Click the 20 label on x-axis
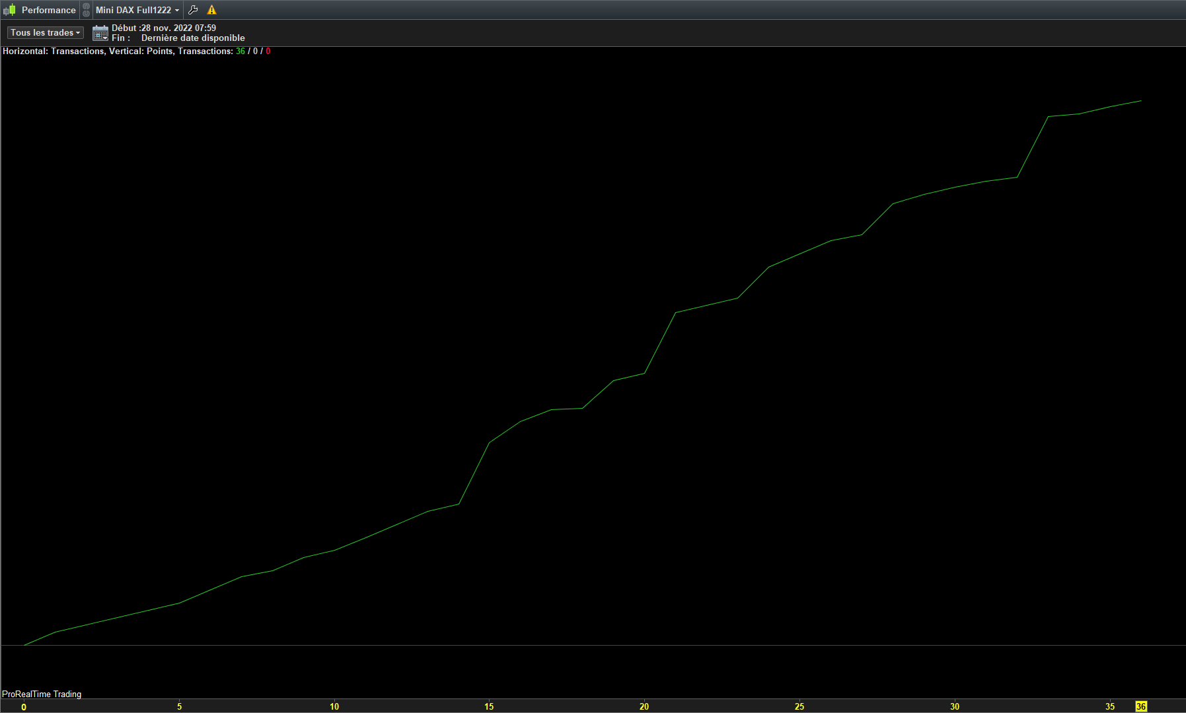 click(644, 707)
